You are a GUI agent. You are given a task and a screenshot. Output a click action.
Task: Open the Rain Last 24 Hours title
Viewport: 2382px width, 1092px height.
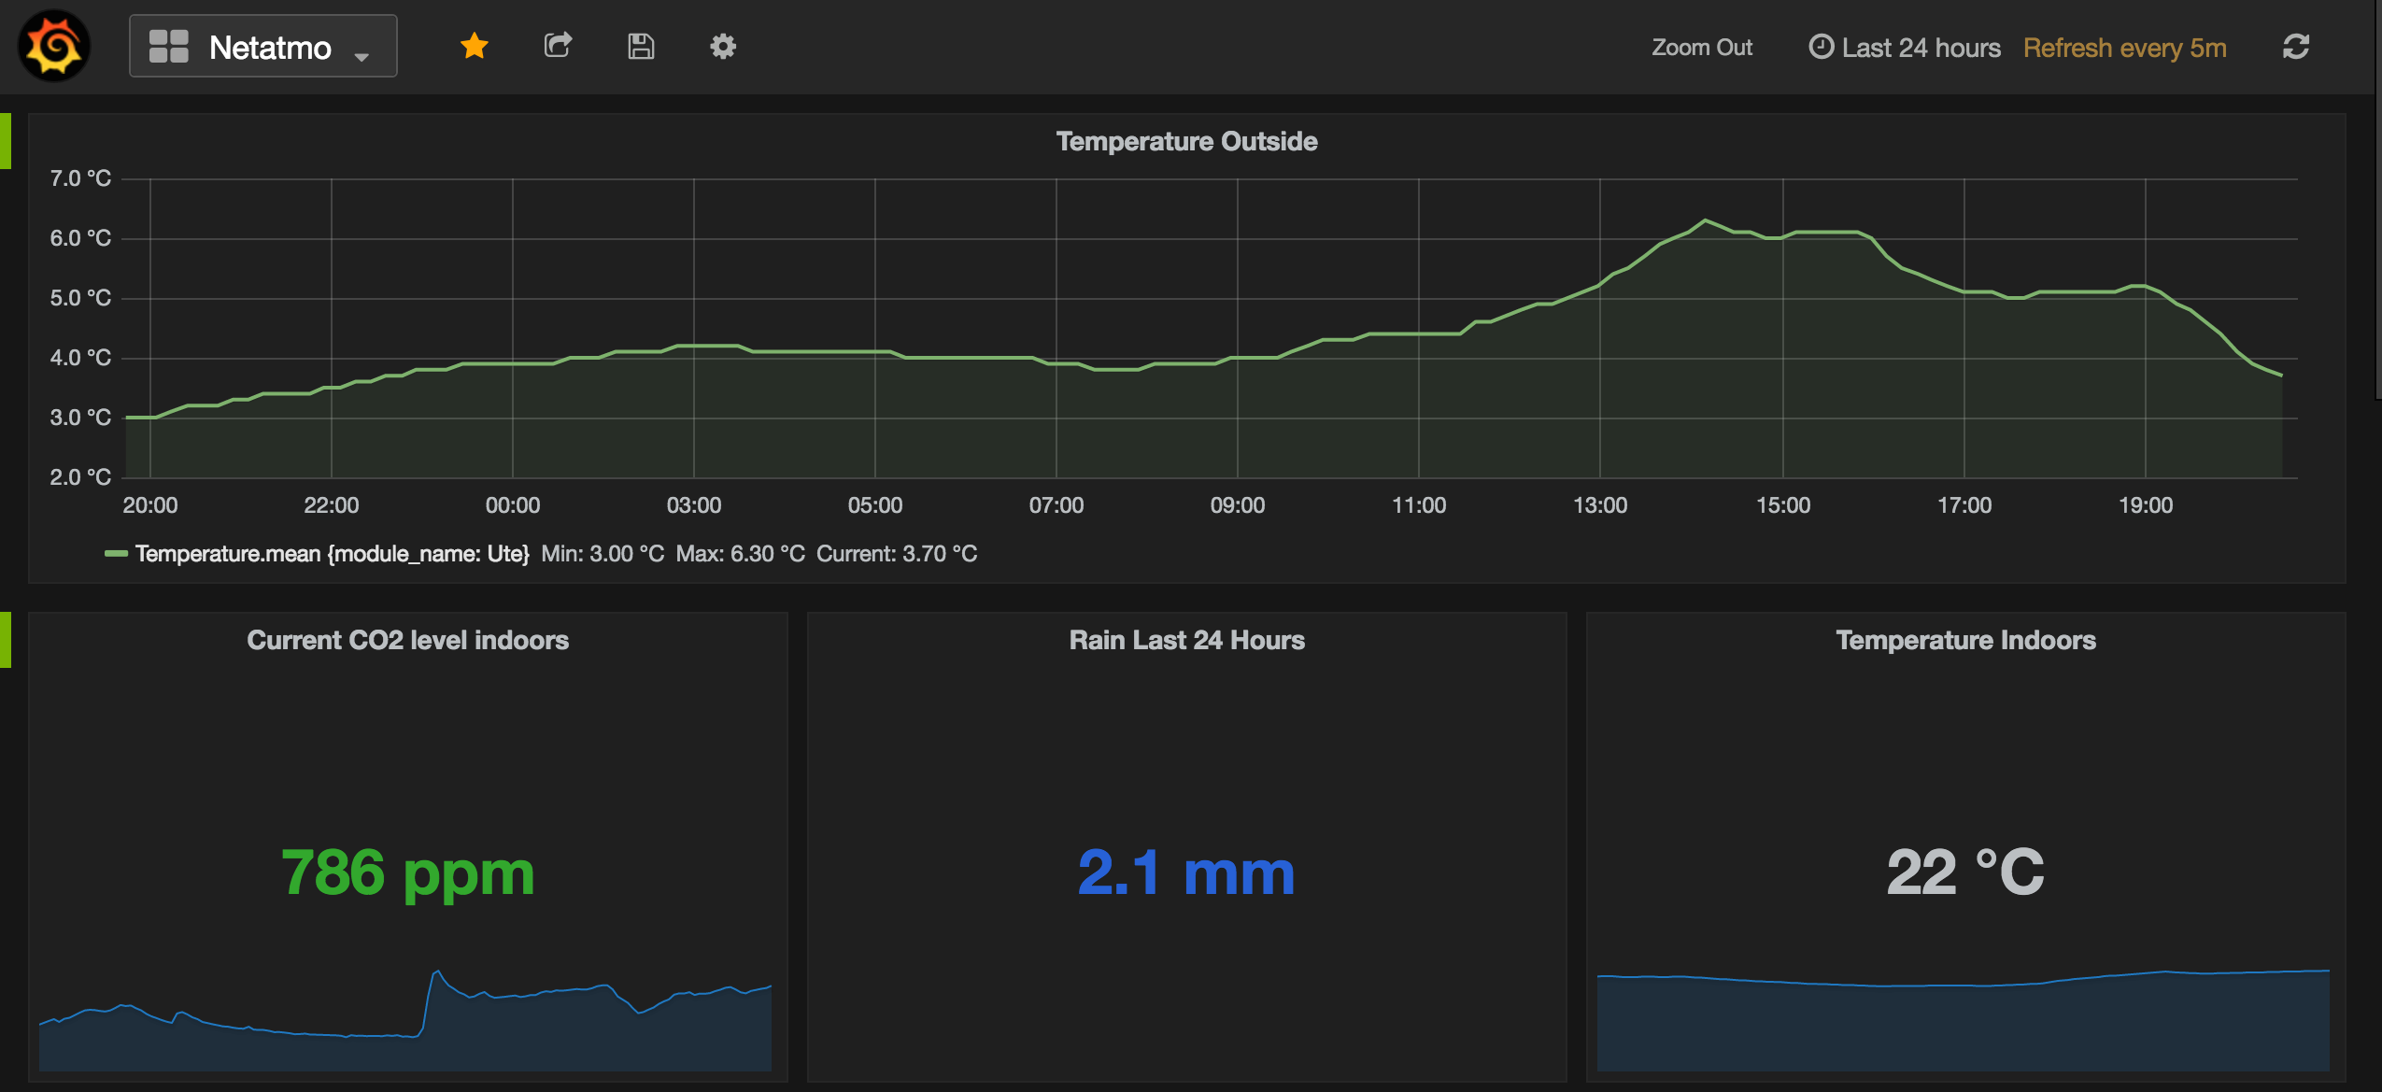1186,640
